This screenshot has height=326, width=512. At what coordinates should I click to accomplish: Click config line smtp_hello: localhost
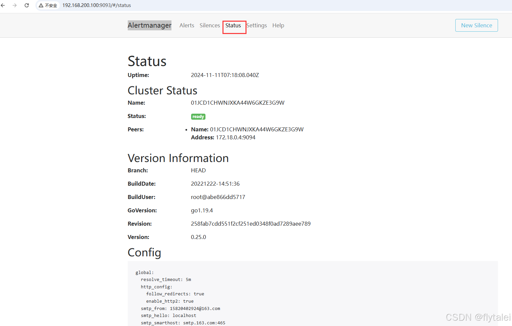click(x=168, y=316)
